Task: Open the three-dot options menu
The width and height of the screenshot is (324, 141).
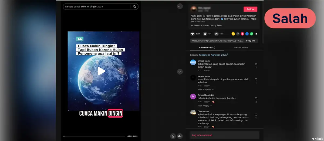Action: click(180, 6)
